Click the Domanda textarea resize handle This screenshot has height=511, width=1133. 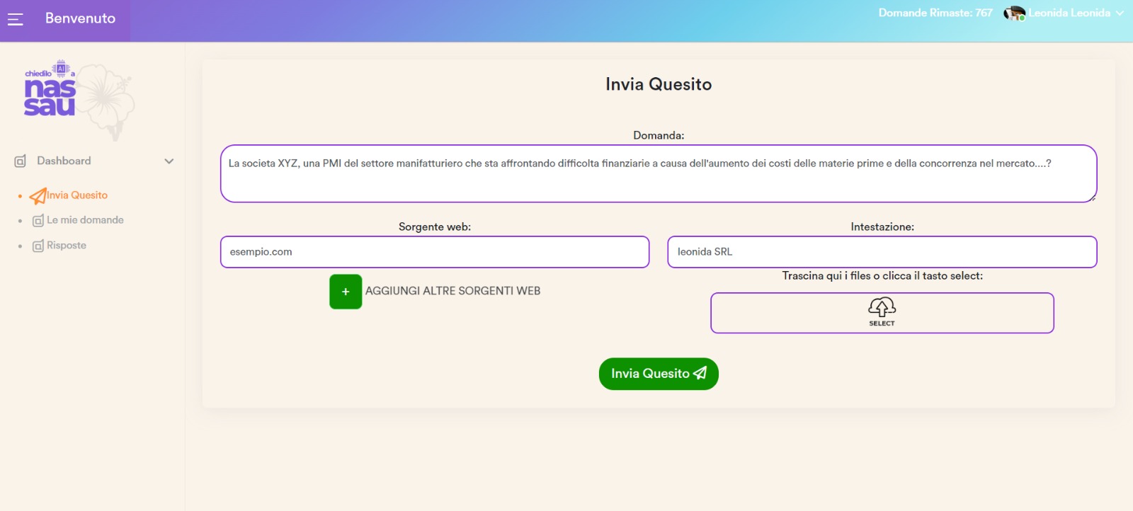pos(1092,197)
